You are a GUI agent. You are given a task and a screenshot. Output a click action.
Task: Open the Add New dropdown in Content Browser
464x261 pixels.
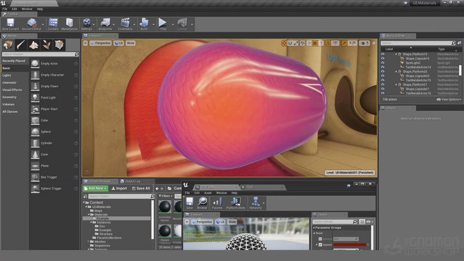coord(95,188)
